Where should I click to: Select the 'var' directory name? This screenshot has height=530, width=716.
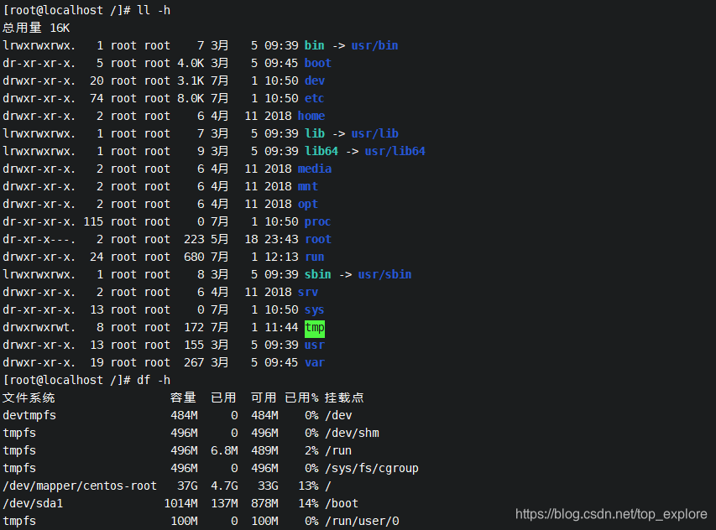click(x=315, y=363)
